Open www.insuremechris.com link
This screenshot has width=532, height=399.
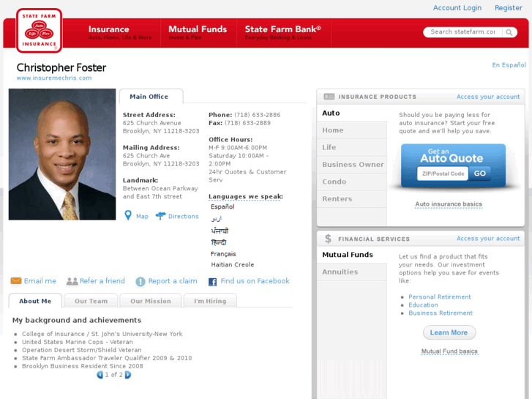[54, 78]
